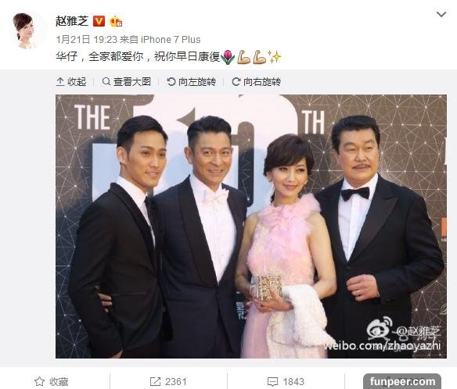Click the expanded group photo

tap(251, 227)
